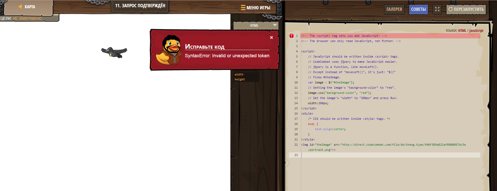This screenshot has width=497, height=191.
Task: Click the JavaScript language label in editor header
Action: 476,31
